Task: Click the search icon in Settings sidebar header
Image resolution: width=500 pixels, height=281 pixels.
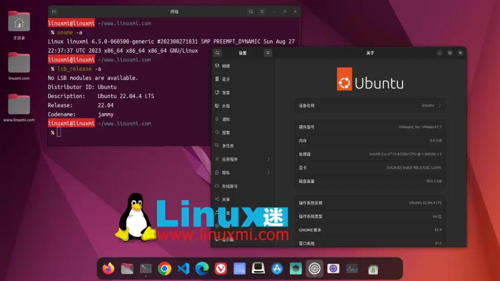Action: coord(218,53)
